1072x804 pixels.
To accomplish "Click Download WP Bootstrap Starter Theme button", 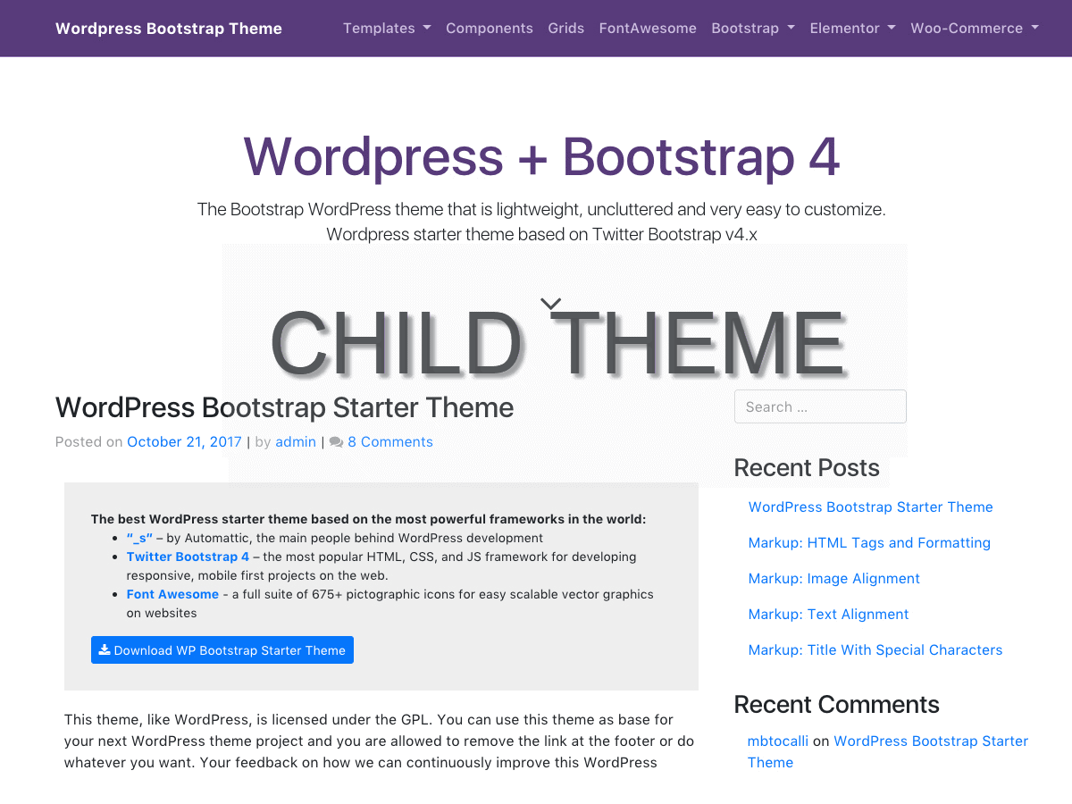I will point(222,650).
